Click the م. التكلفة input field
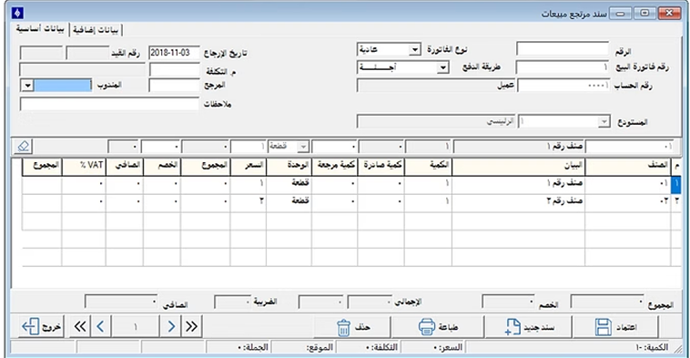Screen dimensions: 690x358 point(174,69)
